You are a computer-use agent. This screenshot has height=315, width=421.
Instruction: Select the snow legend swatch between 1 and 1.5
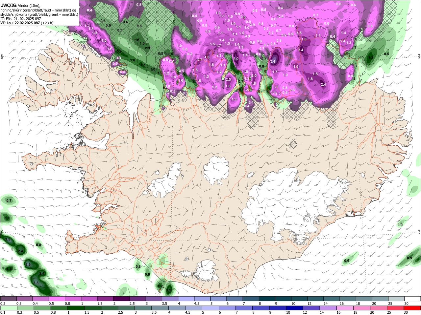[x=89, y=299]
